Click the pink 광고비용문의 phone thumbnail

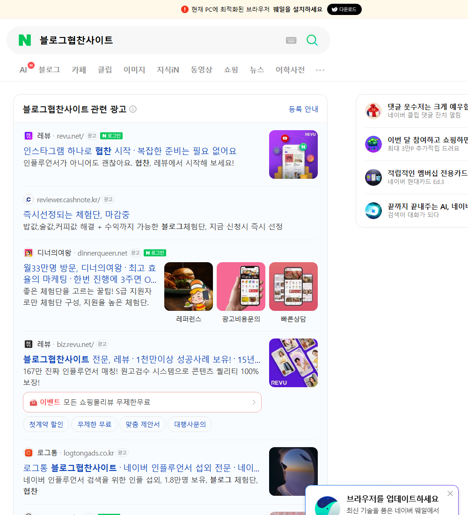[x=241, y=287]
